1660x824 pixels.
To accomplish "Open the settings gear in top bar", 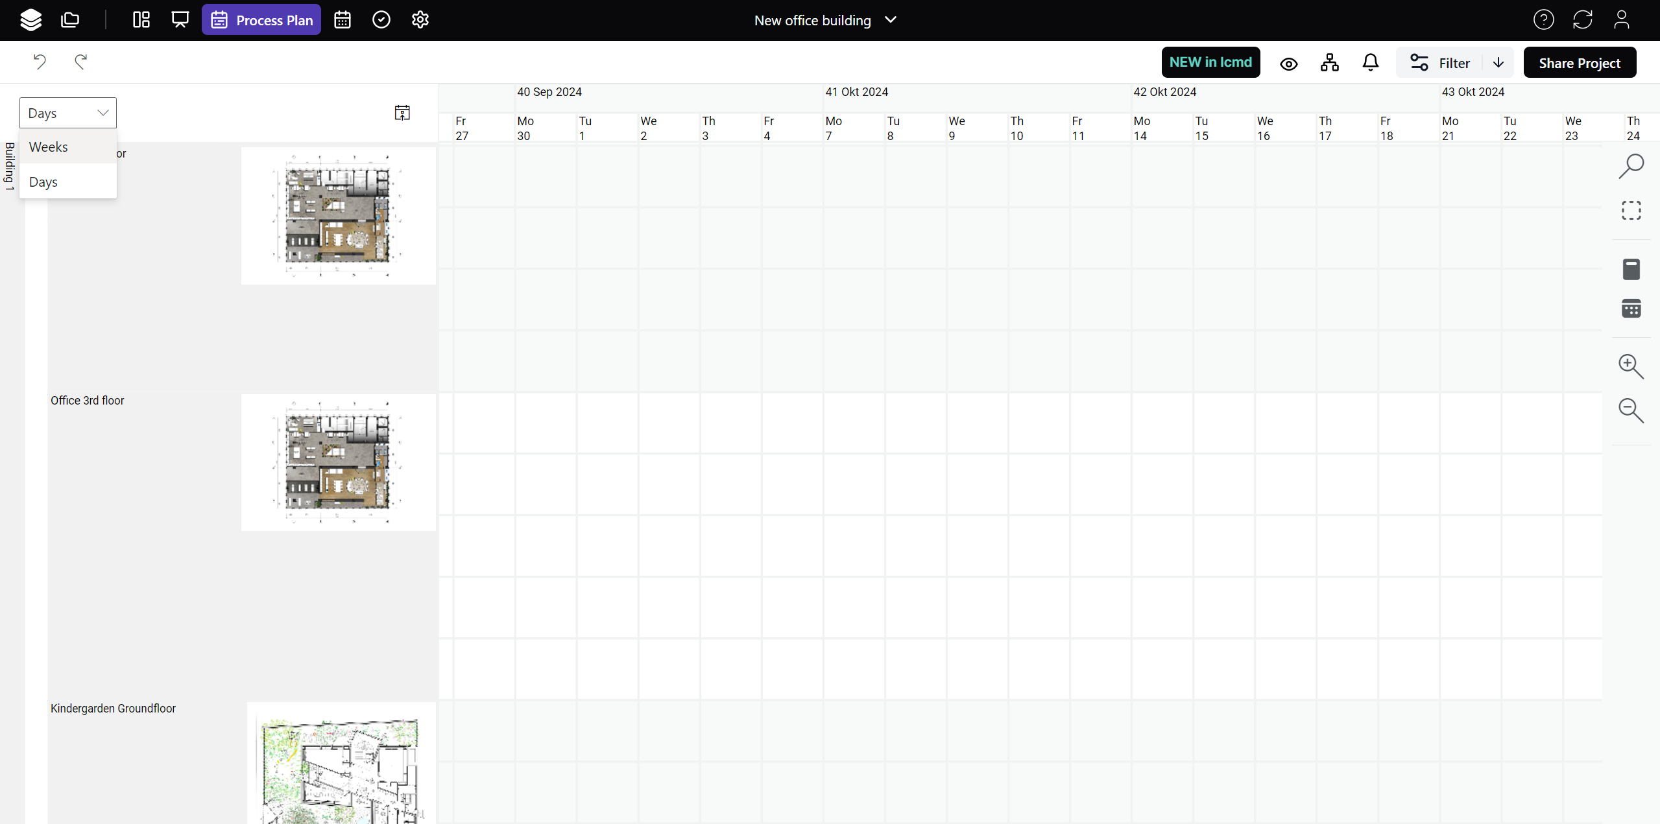I will 420,20.
